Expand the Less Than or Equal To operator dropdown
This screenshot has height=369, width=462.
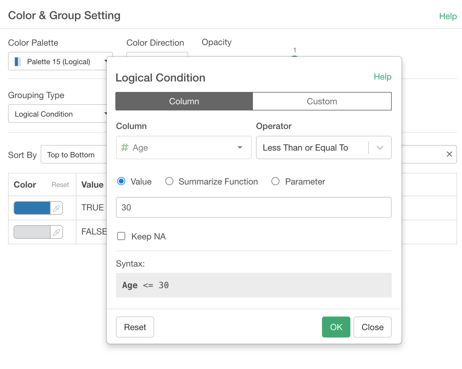[x=380, y=148]
